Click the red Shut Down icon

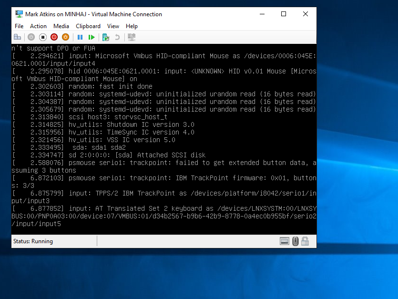tap(54, 37)
